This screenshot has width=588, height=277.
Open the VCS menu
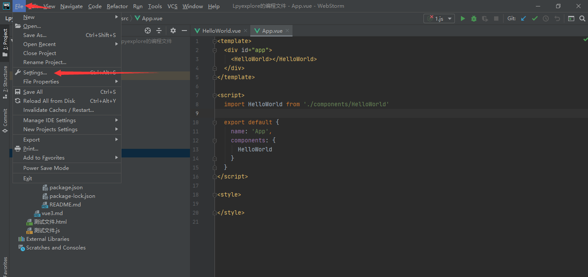tap(172, 6)
